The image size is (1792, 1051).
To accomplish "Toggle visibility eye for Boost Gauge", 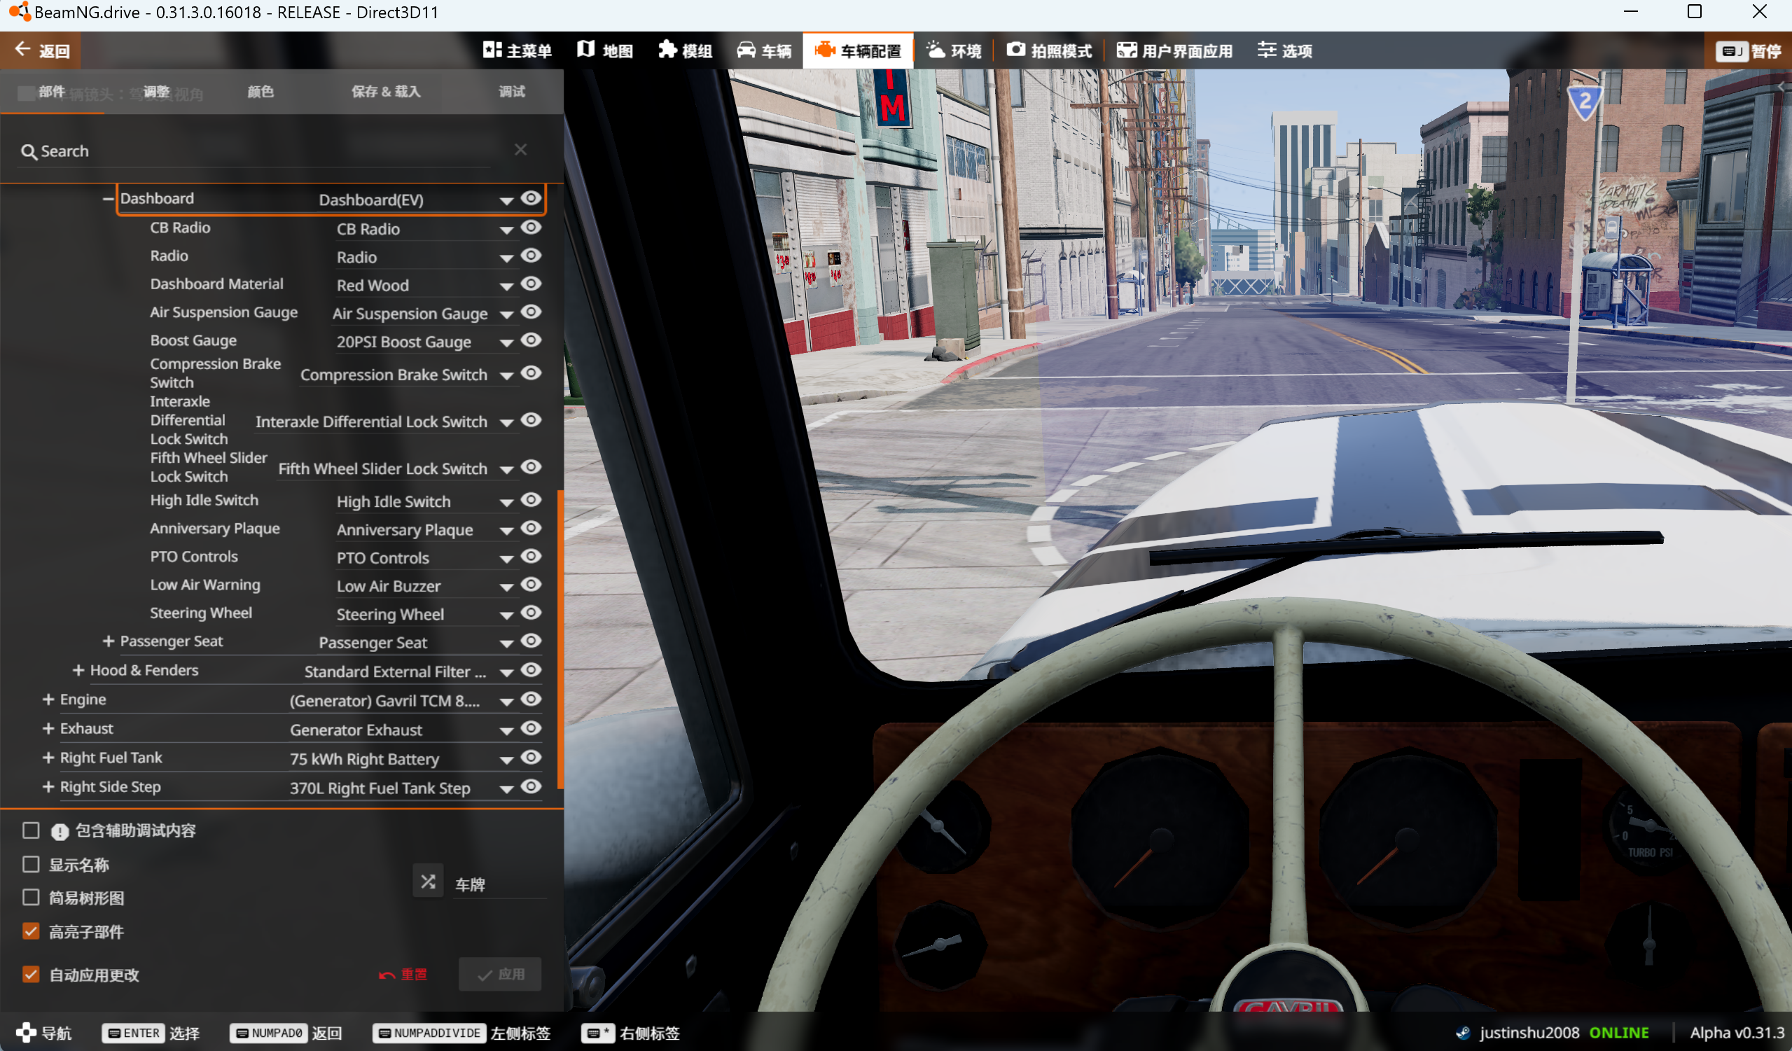I will pyautogui.click(x=532, y=340).
